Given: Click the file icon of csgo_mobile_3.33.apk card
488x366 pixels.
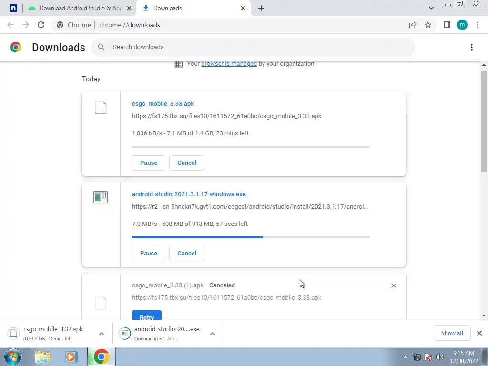Looking at the screenshot, I should [101, 108].
